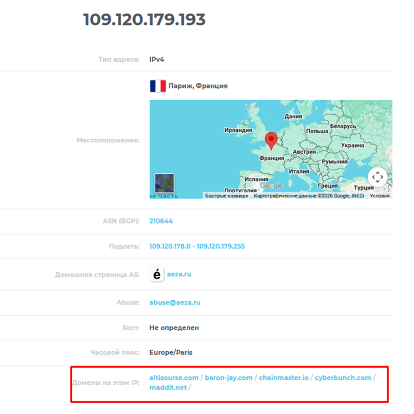Click the 'IPv4' address type value
Screen dimensions: 414x414
click(157, 59)
